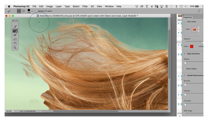Click the AirPlay display icon in menu bar
Screen dimensions: 208x121
(162, 6)
